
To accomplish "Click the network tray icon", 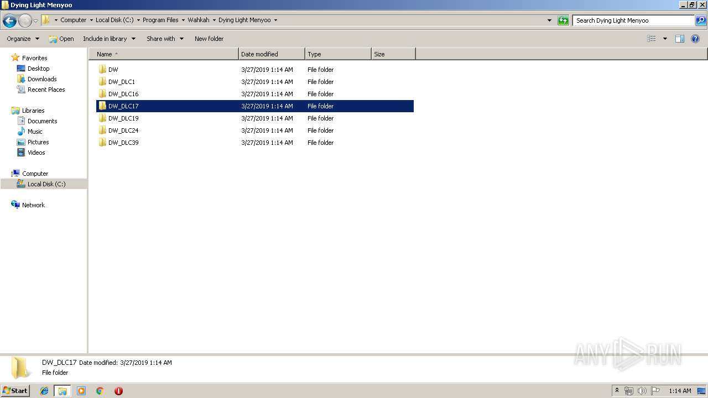I will coord(629,391).
